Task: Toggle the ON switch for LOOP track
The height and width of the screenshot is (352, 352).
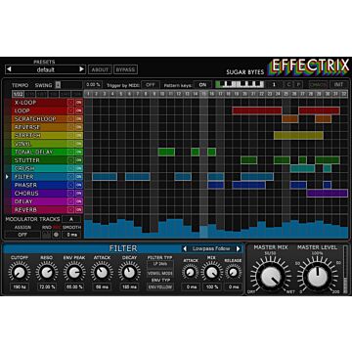Action: [x=79, y=110]
